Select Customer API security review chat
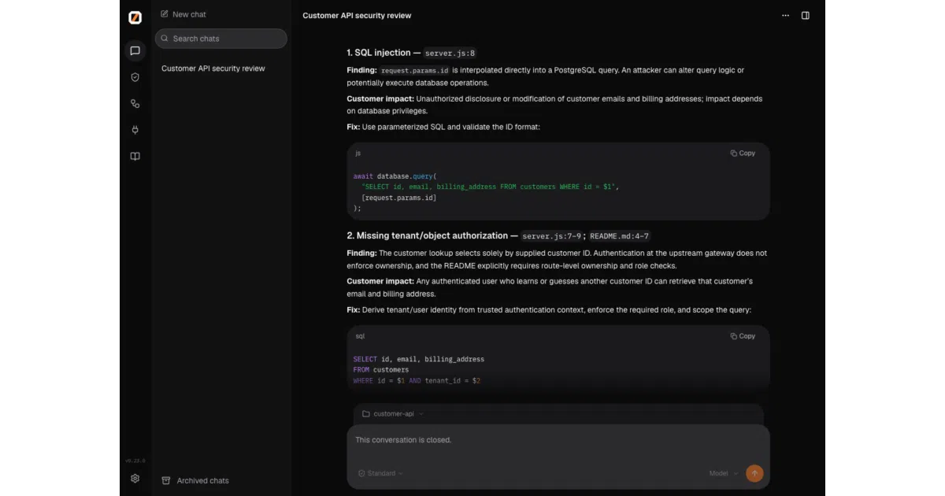This screenshot has width=945, height=496. click(213, 68)
